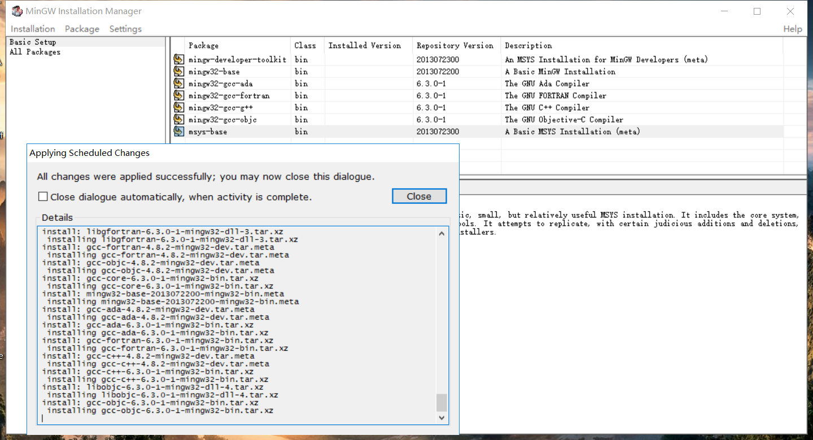
Task: Click the 'All changes were applied successfully' message
Action: [206, 177]
